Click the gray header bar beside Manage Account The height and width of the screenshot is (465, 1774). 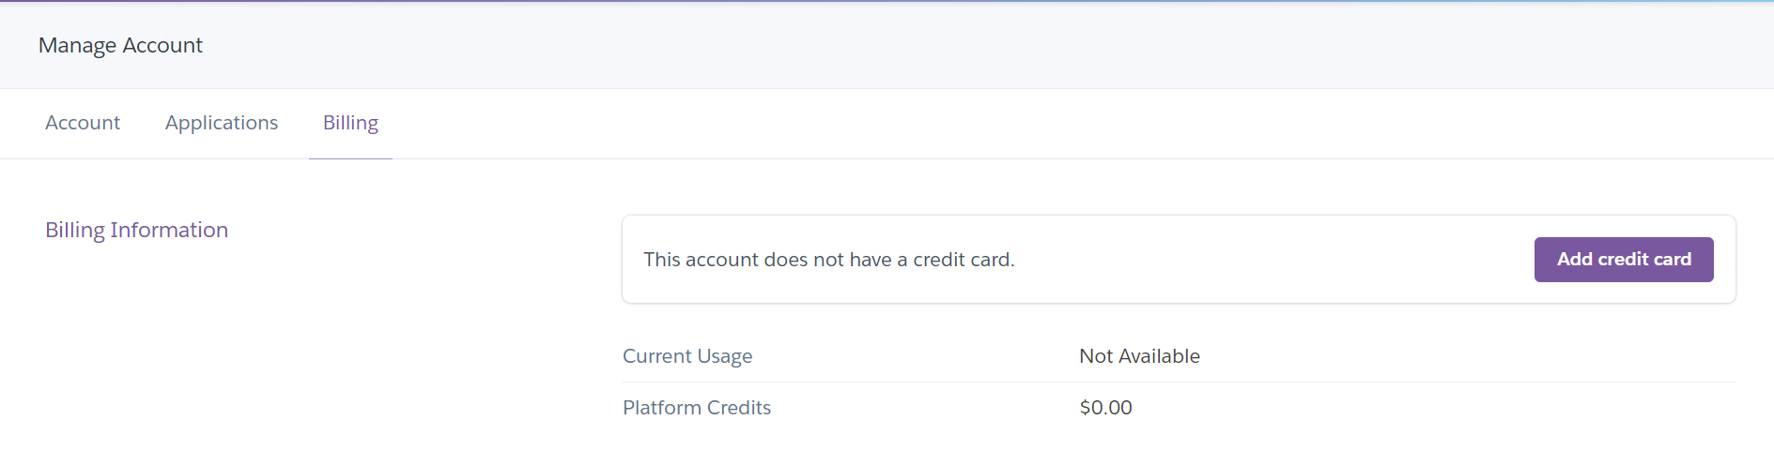pos(939,45)
